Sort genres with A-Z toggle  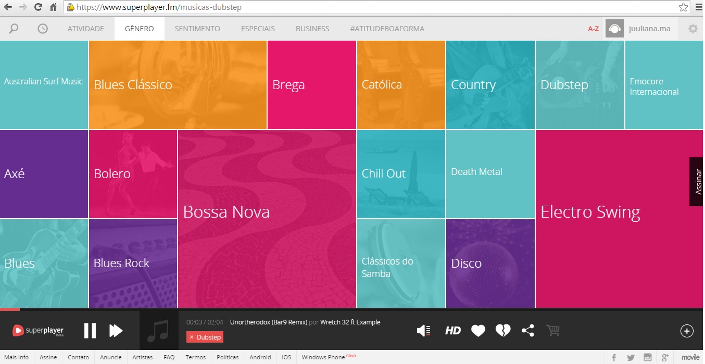[593, 29]
